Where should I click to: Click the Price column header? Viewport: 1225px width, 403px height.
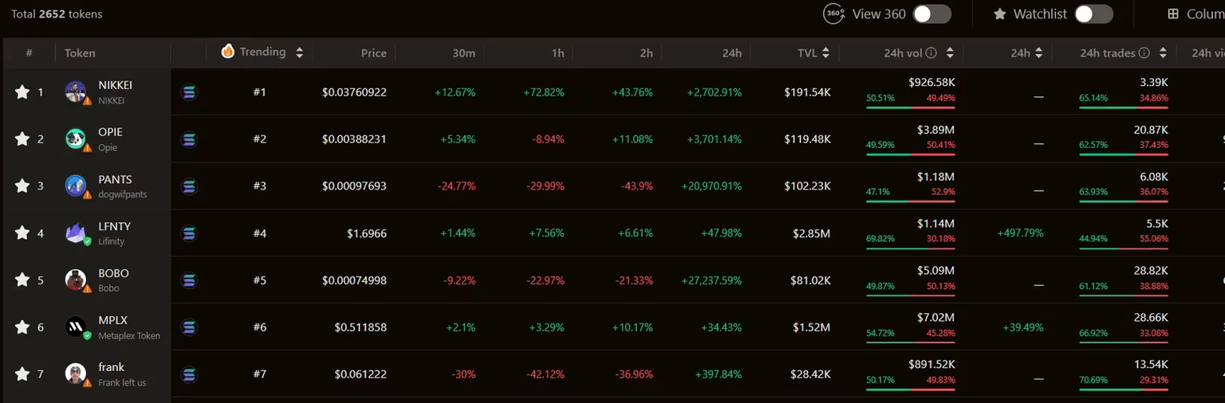pyautogui.click(x=373, y=53)
